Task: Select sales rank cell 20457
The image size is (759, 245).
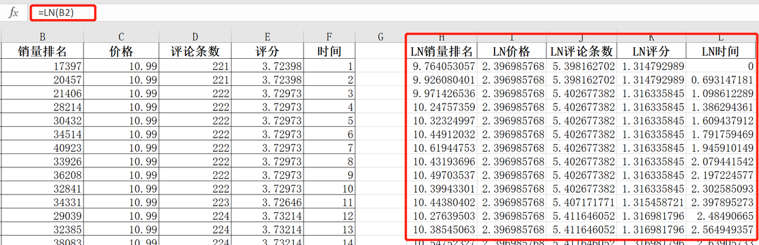Action: click(42, 80)
